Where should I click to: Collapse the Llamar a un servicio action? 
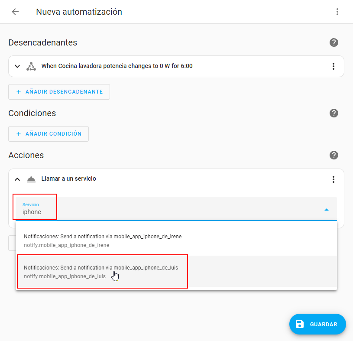[x=17, y=179]
